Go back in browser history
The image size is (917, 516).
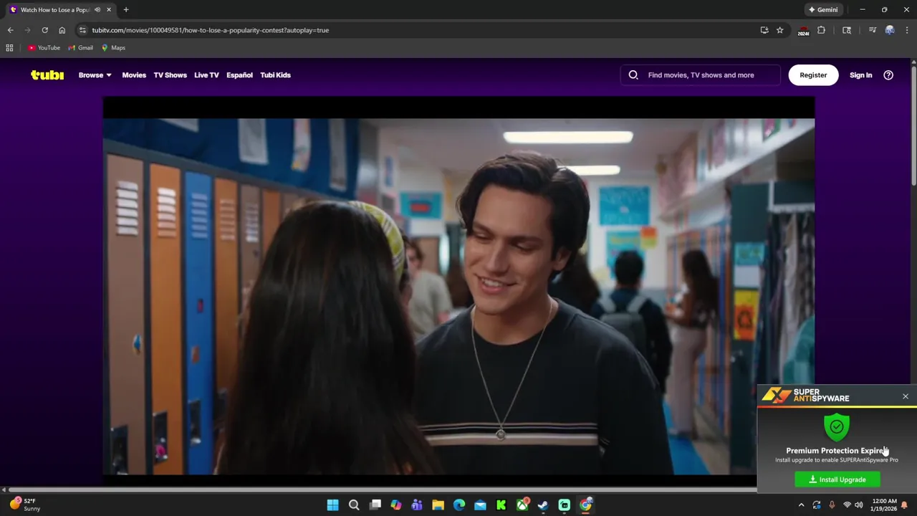click(10, 30)
